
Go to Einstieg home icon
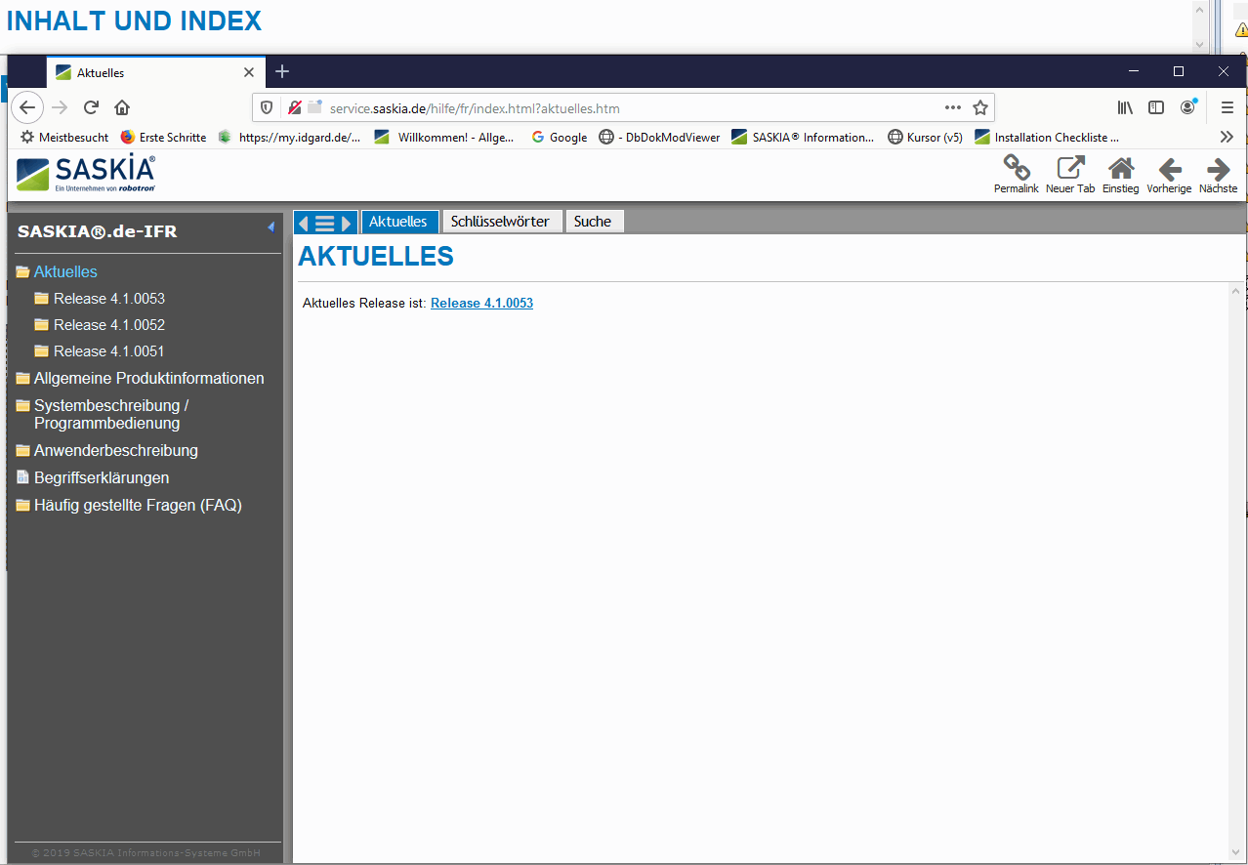[x=1120, y=169]
